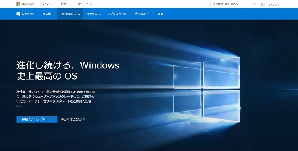Open the ストア dropdown menu
The height and width of the screenshot is (151, 298).
tap(47, 4)
